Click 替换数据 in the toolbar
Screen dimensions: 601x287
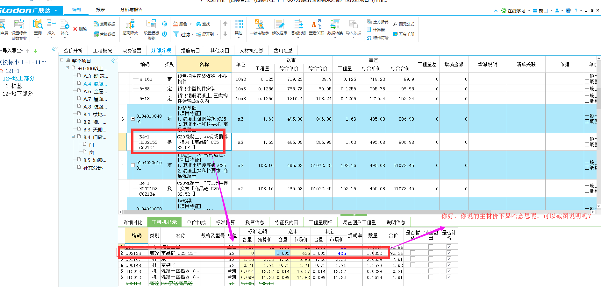[104, 34]
